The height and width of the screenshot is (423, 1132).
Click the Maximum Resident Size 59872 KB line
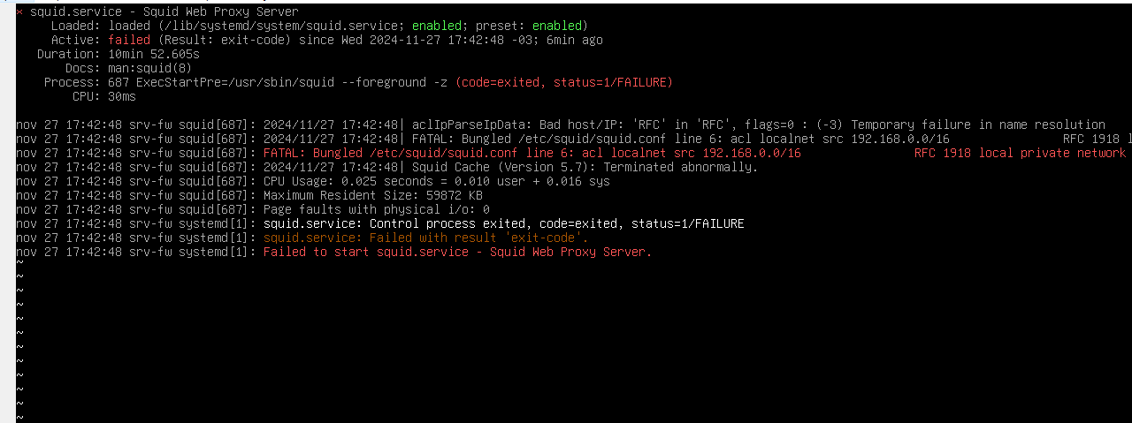(x=373, y=195)
